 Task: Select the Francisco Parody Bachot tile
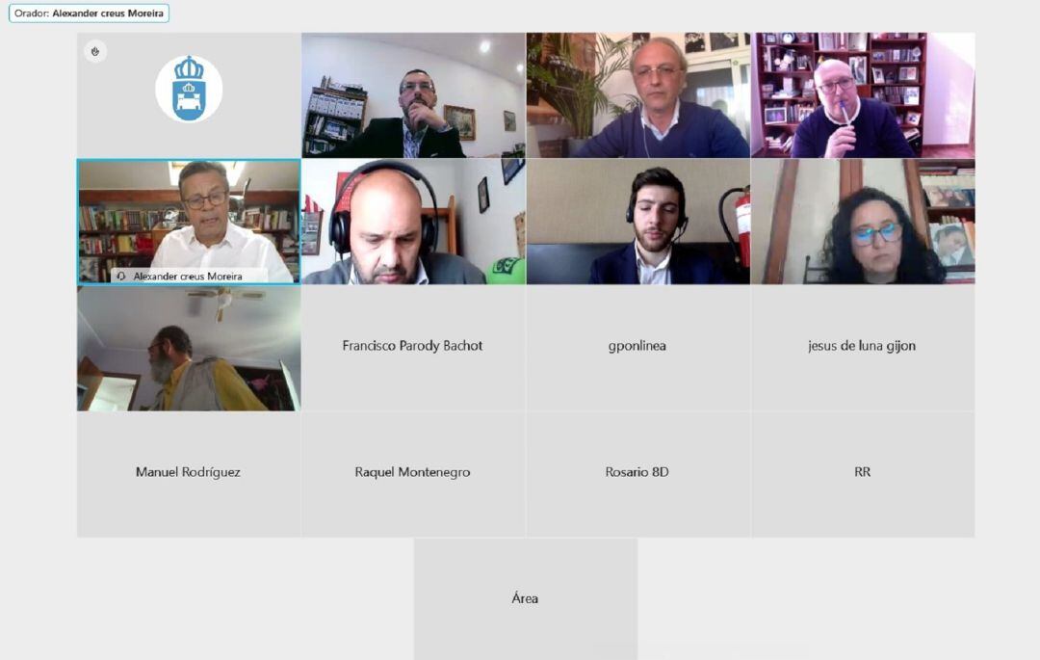(x=413, y=348)
